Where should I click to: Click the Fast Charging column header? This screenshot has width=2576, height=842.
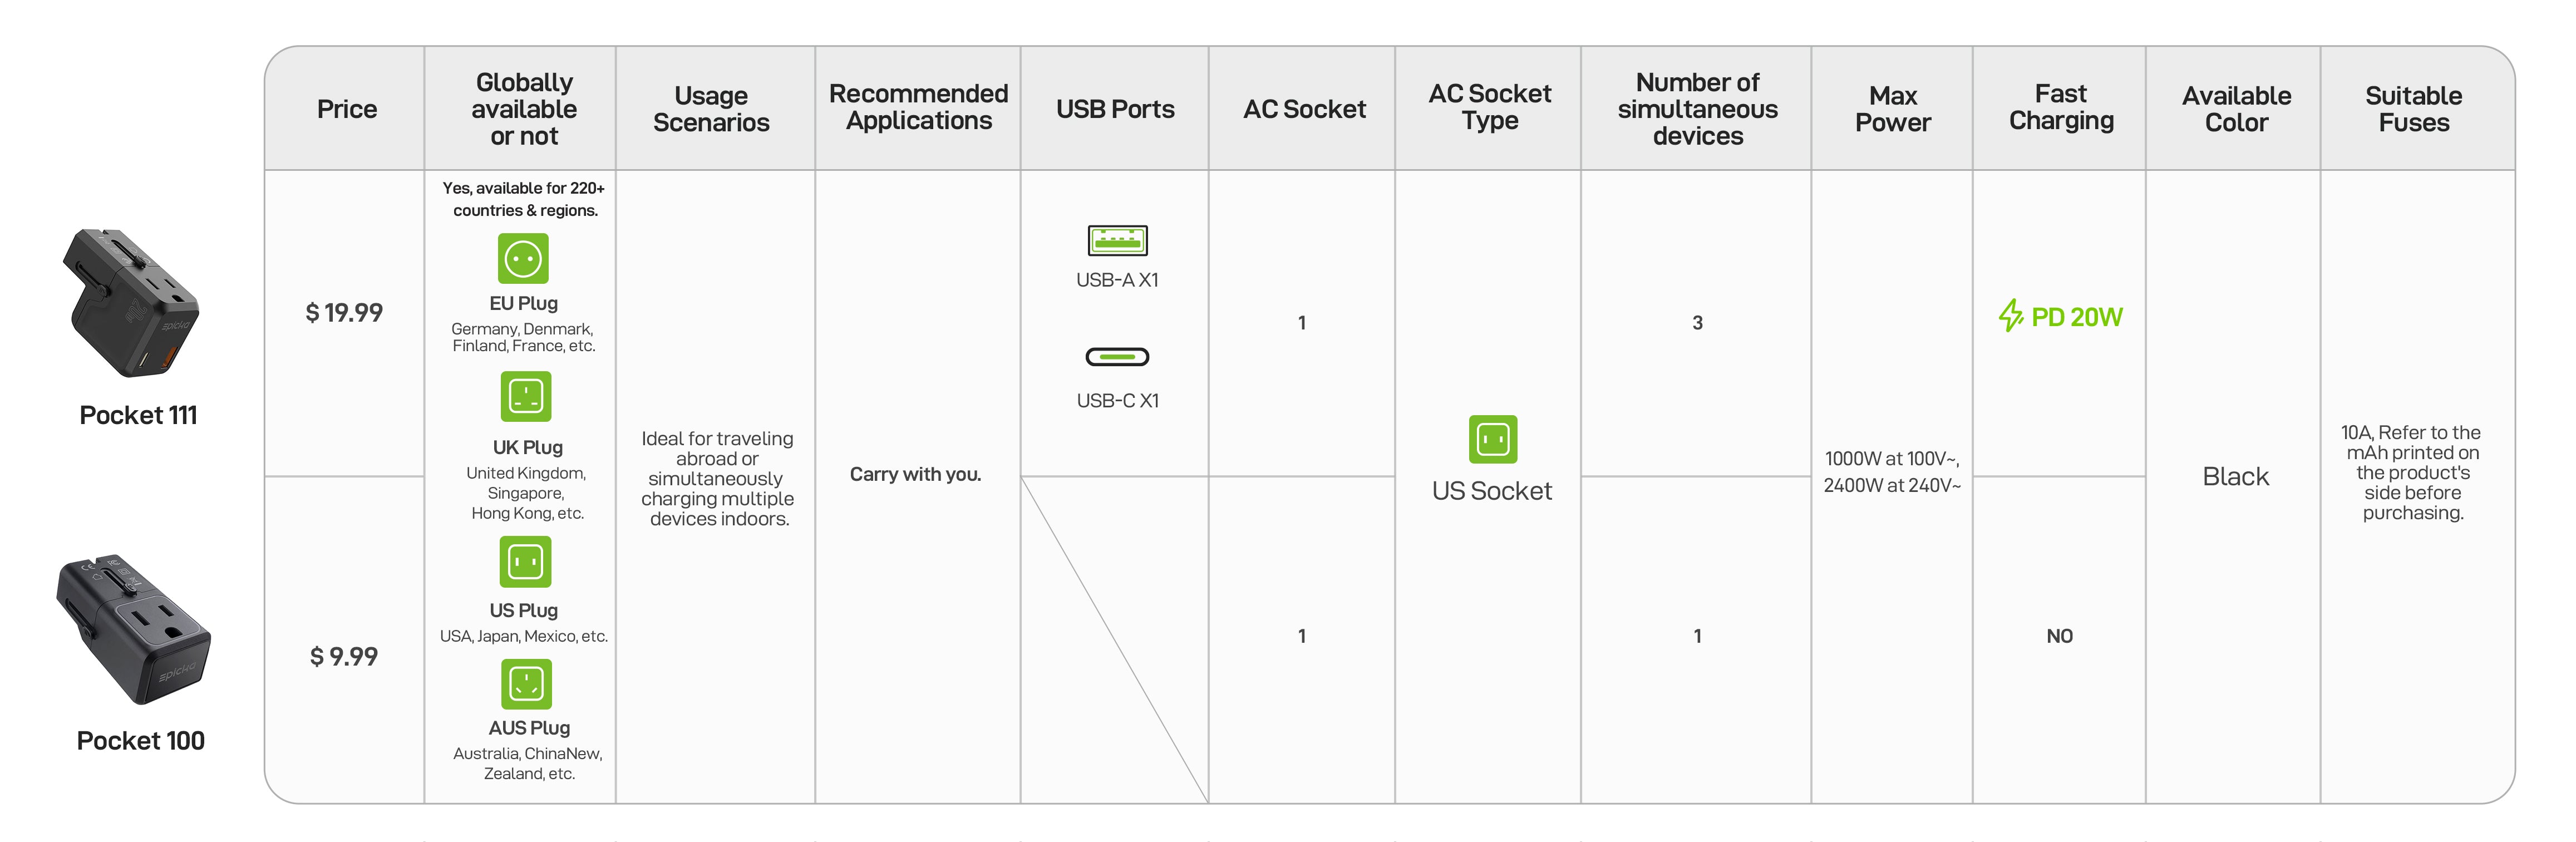2060,108
